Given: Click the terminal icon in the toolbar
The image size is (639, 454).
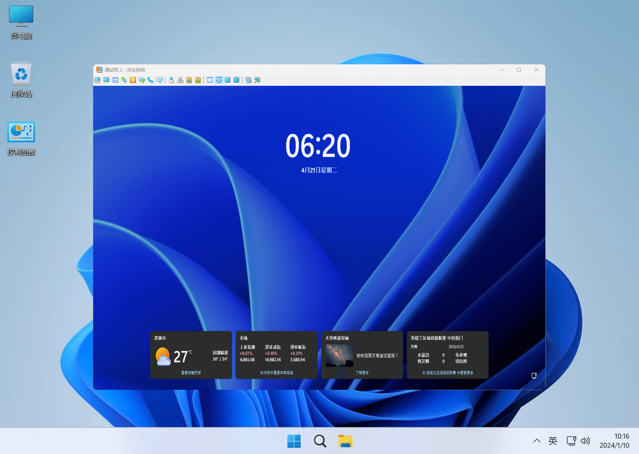Looking at the screenshot, I should [x=115, y=80].
